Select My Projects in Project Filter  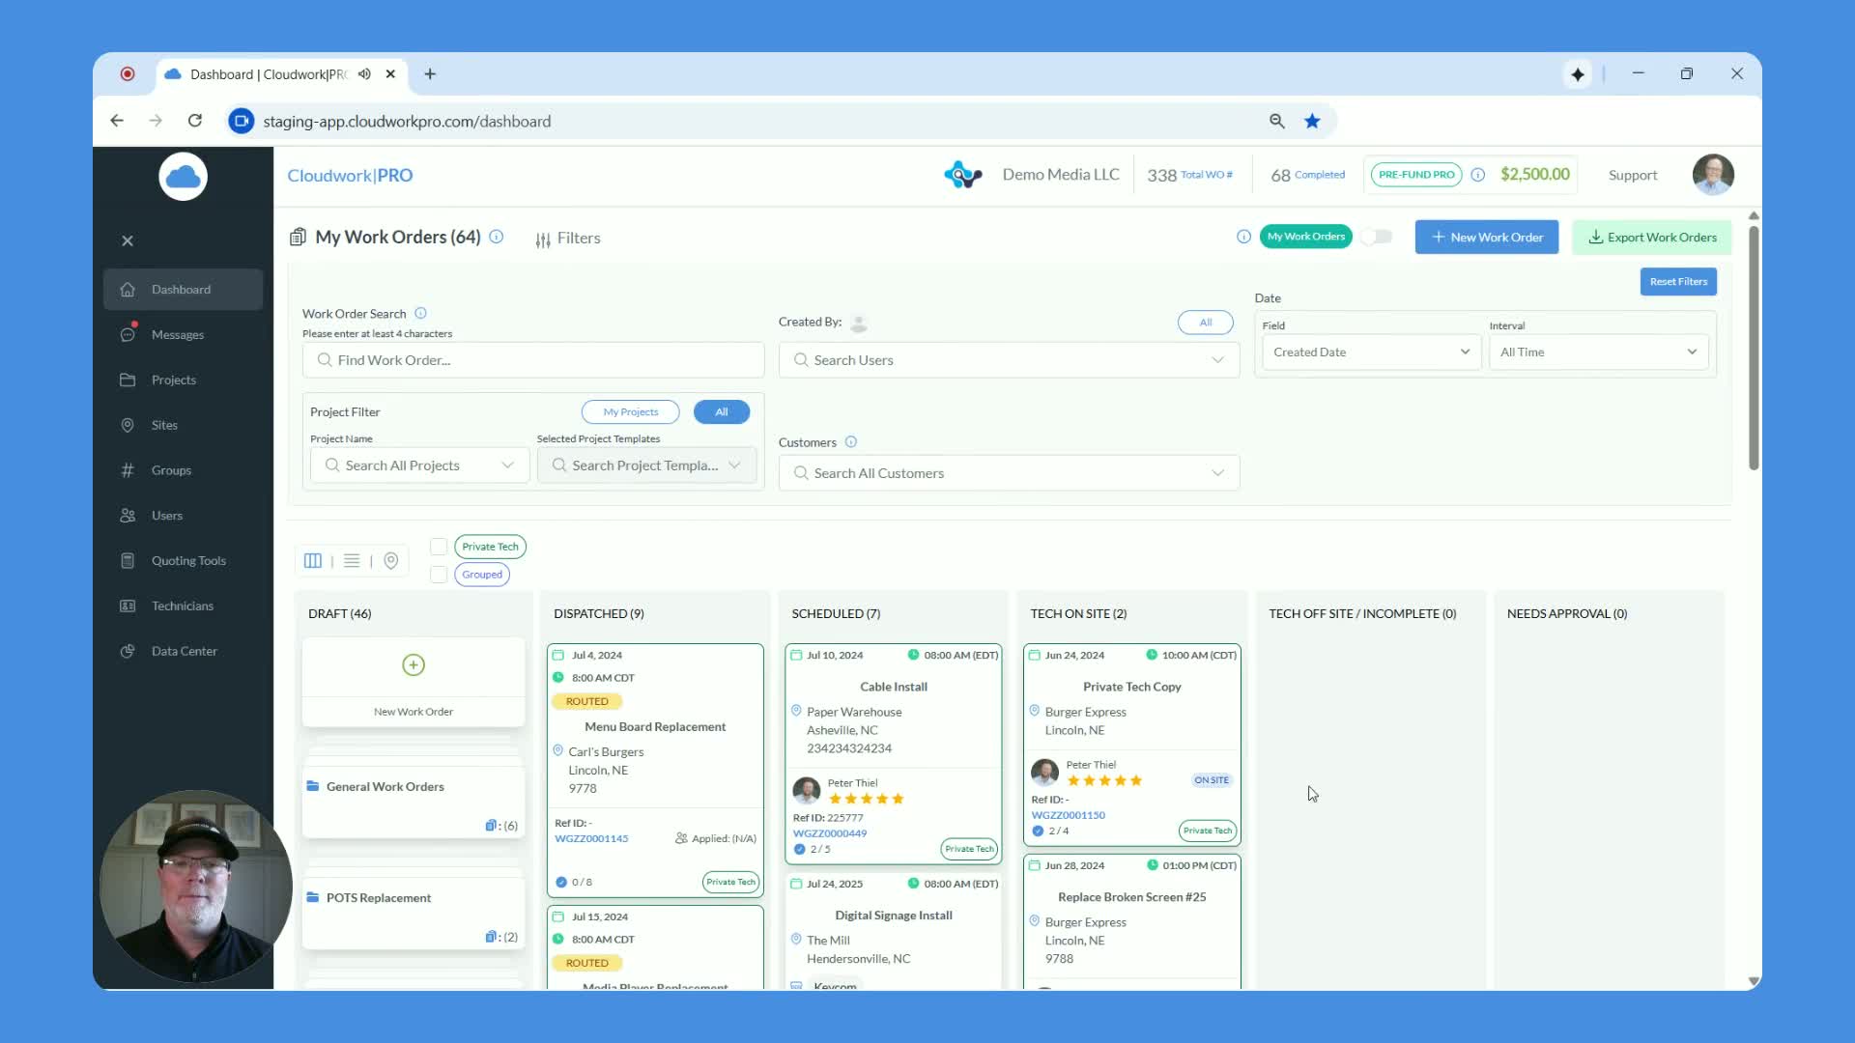click(x=631, y=412)
